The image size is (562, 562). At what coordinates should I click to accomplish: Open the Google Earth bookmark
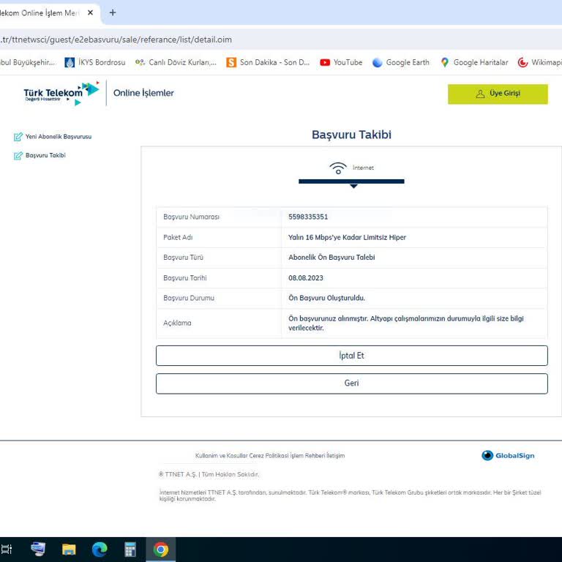[x=401, y=62]
